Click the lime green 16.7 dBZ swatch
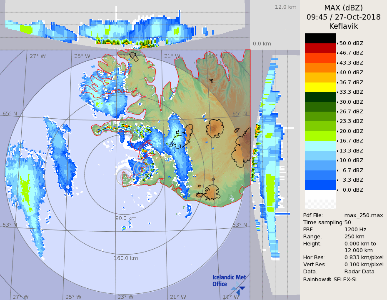387x300 pixels. [x=320, y=136]
